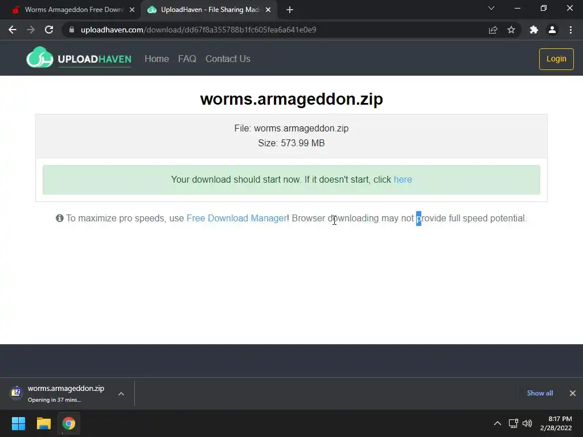The width and height of the screenshot is (583, 437).
Task: Open the Contact Us page
Action: (x=228, y=59)
